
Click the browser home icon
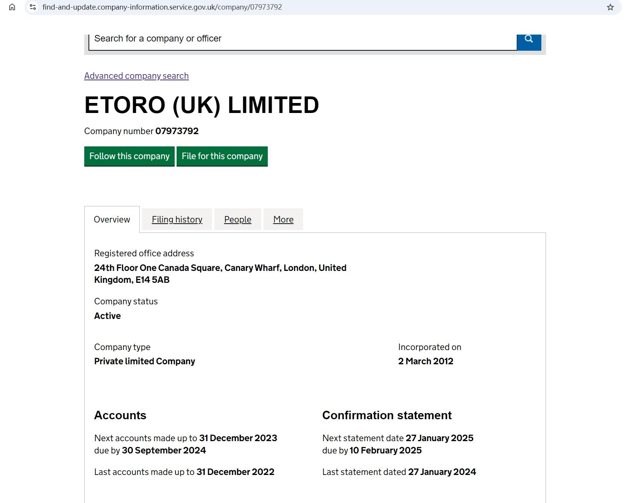[12, 7]
